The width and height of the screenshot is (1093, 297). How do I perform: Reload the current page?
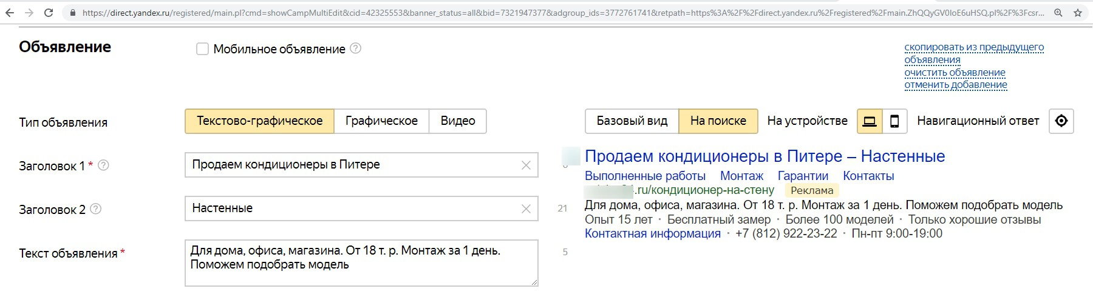(x=49, y=13)
